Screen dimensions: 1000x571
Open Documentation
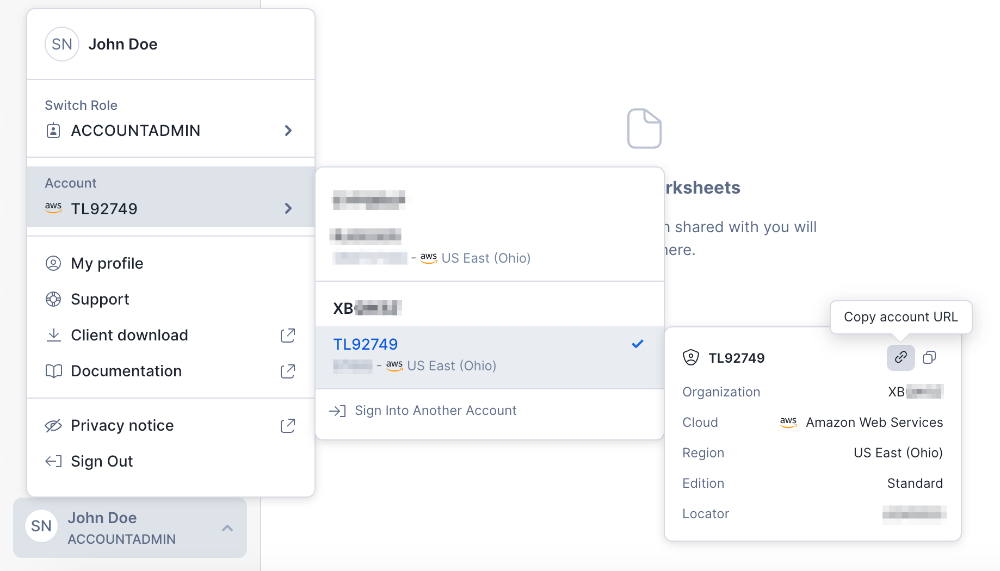pyautogui.click(x=171, y=371)
